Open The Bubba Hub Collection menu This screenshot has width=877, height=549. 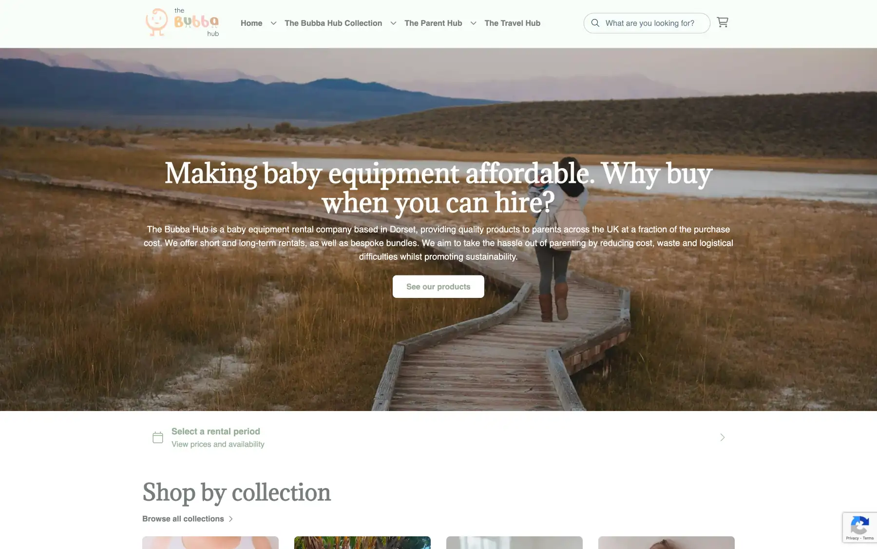(x=333, y=23)
